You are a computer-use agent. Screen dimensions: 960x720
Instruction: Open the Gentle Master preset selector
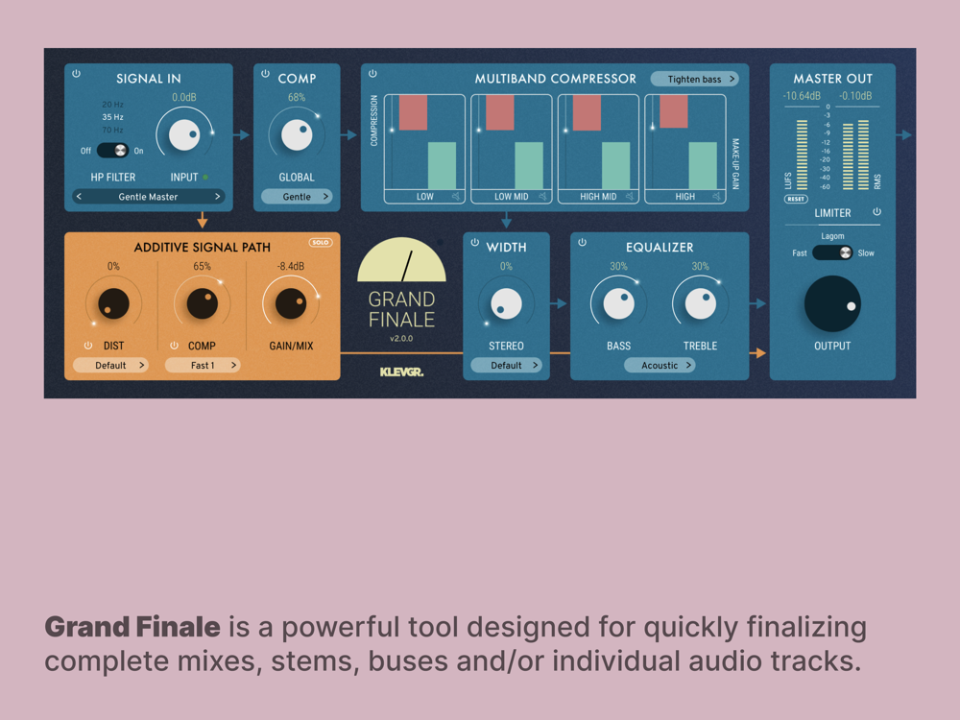(x=148, y=197)
